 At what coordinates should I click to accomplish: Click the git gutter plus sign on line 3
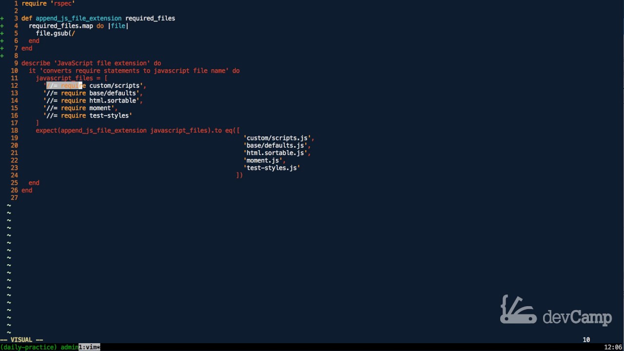tap(2, 19)
